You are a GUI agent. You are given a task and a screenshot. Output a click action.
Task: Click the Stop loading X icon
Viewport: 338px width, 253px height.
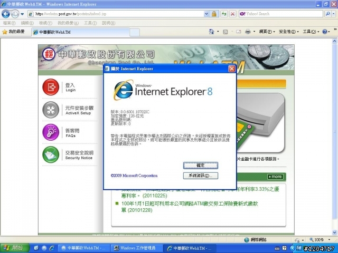[x=232, y=14]
